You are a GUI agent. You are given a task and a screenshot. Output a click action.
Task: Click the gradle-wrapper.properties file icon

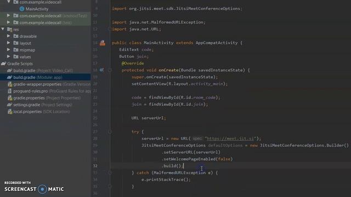pyautogui.click(x=10, y=84)
